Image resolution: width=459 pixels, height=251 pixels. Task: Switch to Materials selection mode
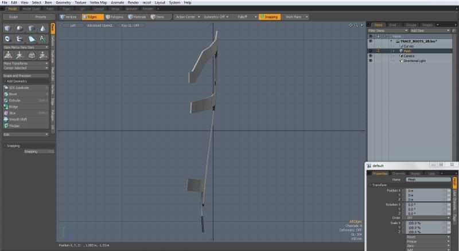tap(137, 17)
